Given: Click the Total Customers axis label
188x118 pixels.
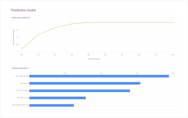Looking at the screenshot, I should tap(94, 59).
